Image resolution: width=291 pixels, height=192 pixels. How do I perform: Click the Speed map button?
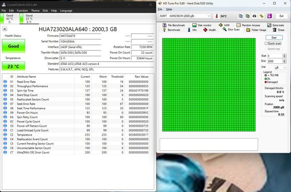point(274,49)
